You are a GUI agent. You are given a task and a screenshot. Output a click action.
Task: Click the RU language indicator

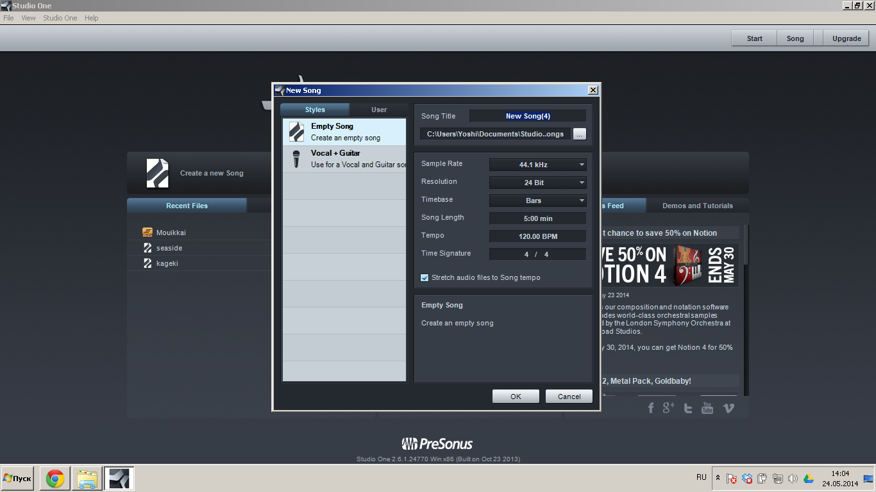pyautogui.click(x=702, y=477)
